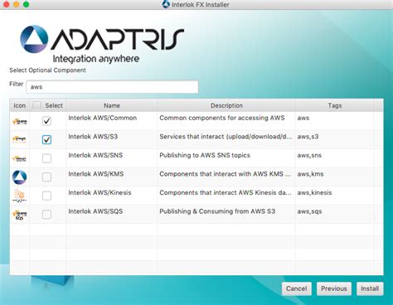Uncheck the Interlok AWS/S3 checkbox
Image resolution: width=393 pixels, height=305 pixels.
point(46,139)
